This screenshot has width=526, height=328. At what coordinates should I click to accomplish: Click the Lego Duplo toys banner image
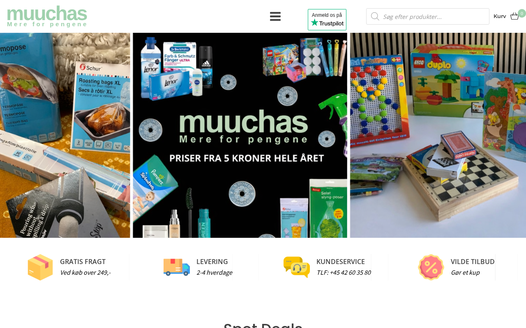point(438,135)
